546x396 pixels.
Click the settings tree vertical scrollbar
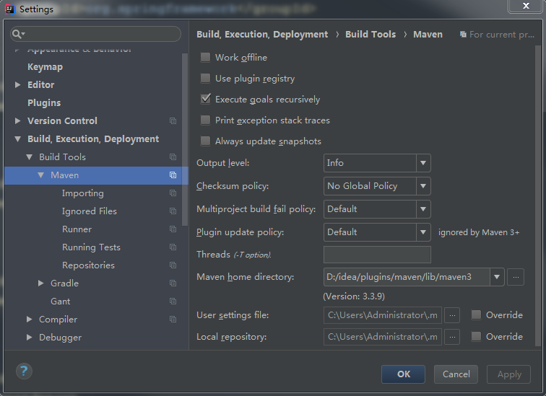pos(185,139)
